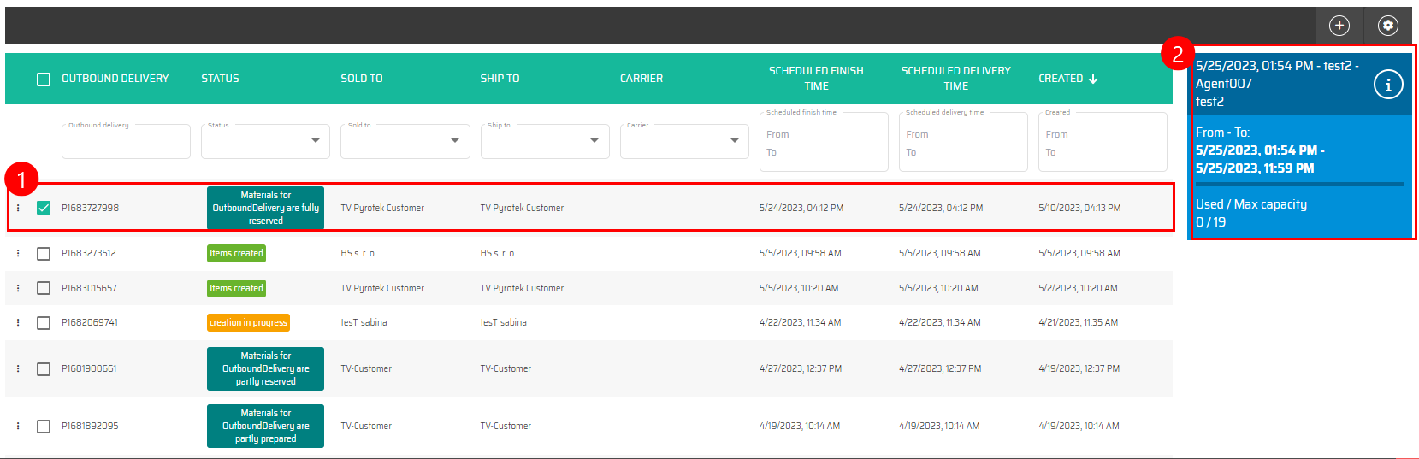Screen dimensions: 1419x459
Task: Sort by Outbound Delivery column header
Action: [115, 79]
